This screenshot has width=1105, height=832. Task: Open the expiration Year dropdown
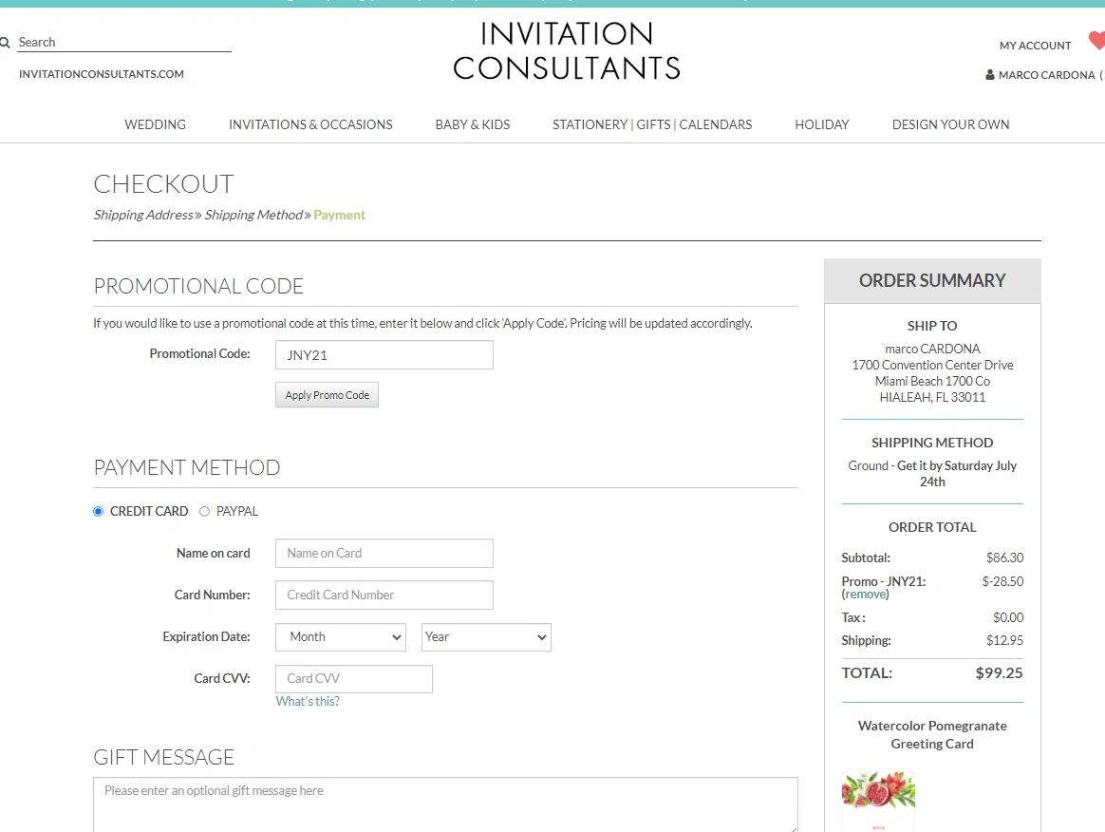coord(486,636)
